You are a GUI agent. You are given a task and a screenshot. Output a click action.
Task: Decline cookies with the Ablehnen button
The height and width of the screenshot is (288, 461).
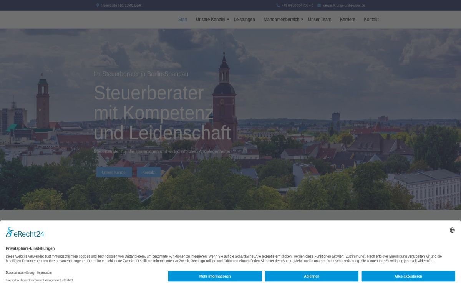coord(312,276)
